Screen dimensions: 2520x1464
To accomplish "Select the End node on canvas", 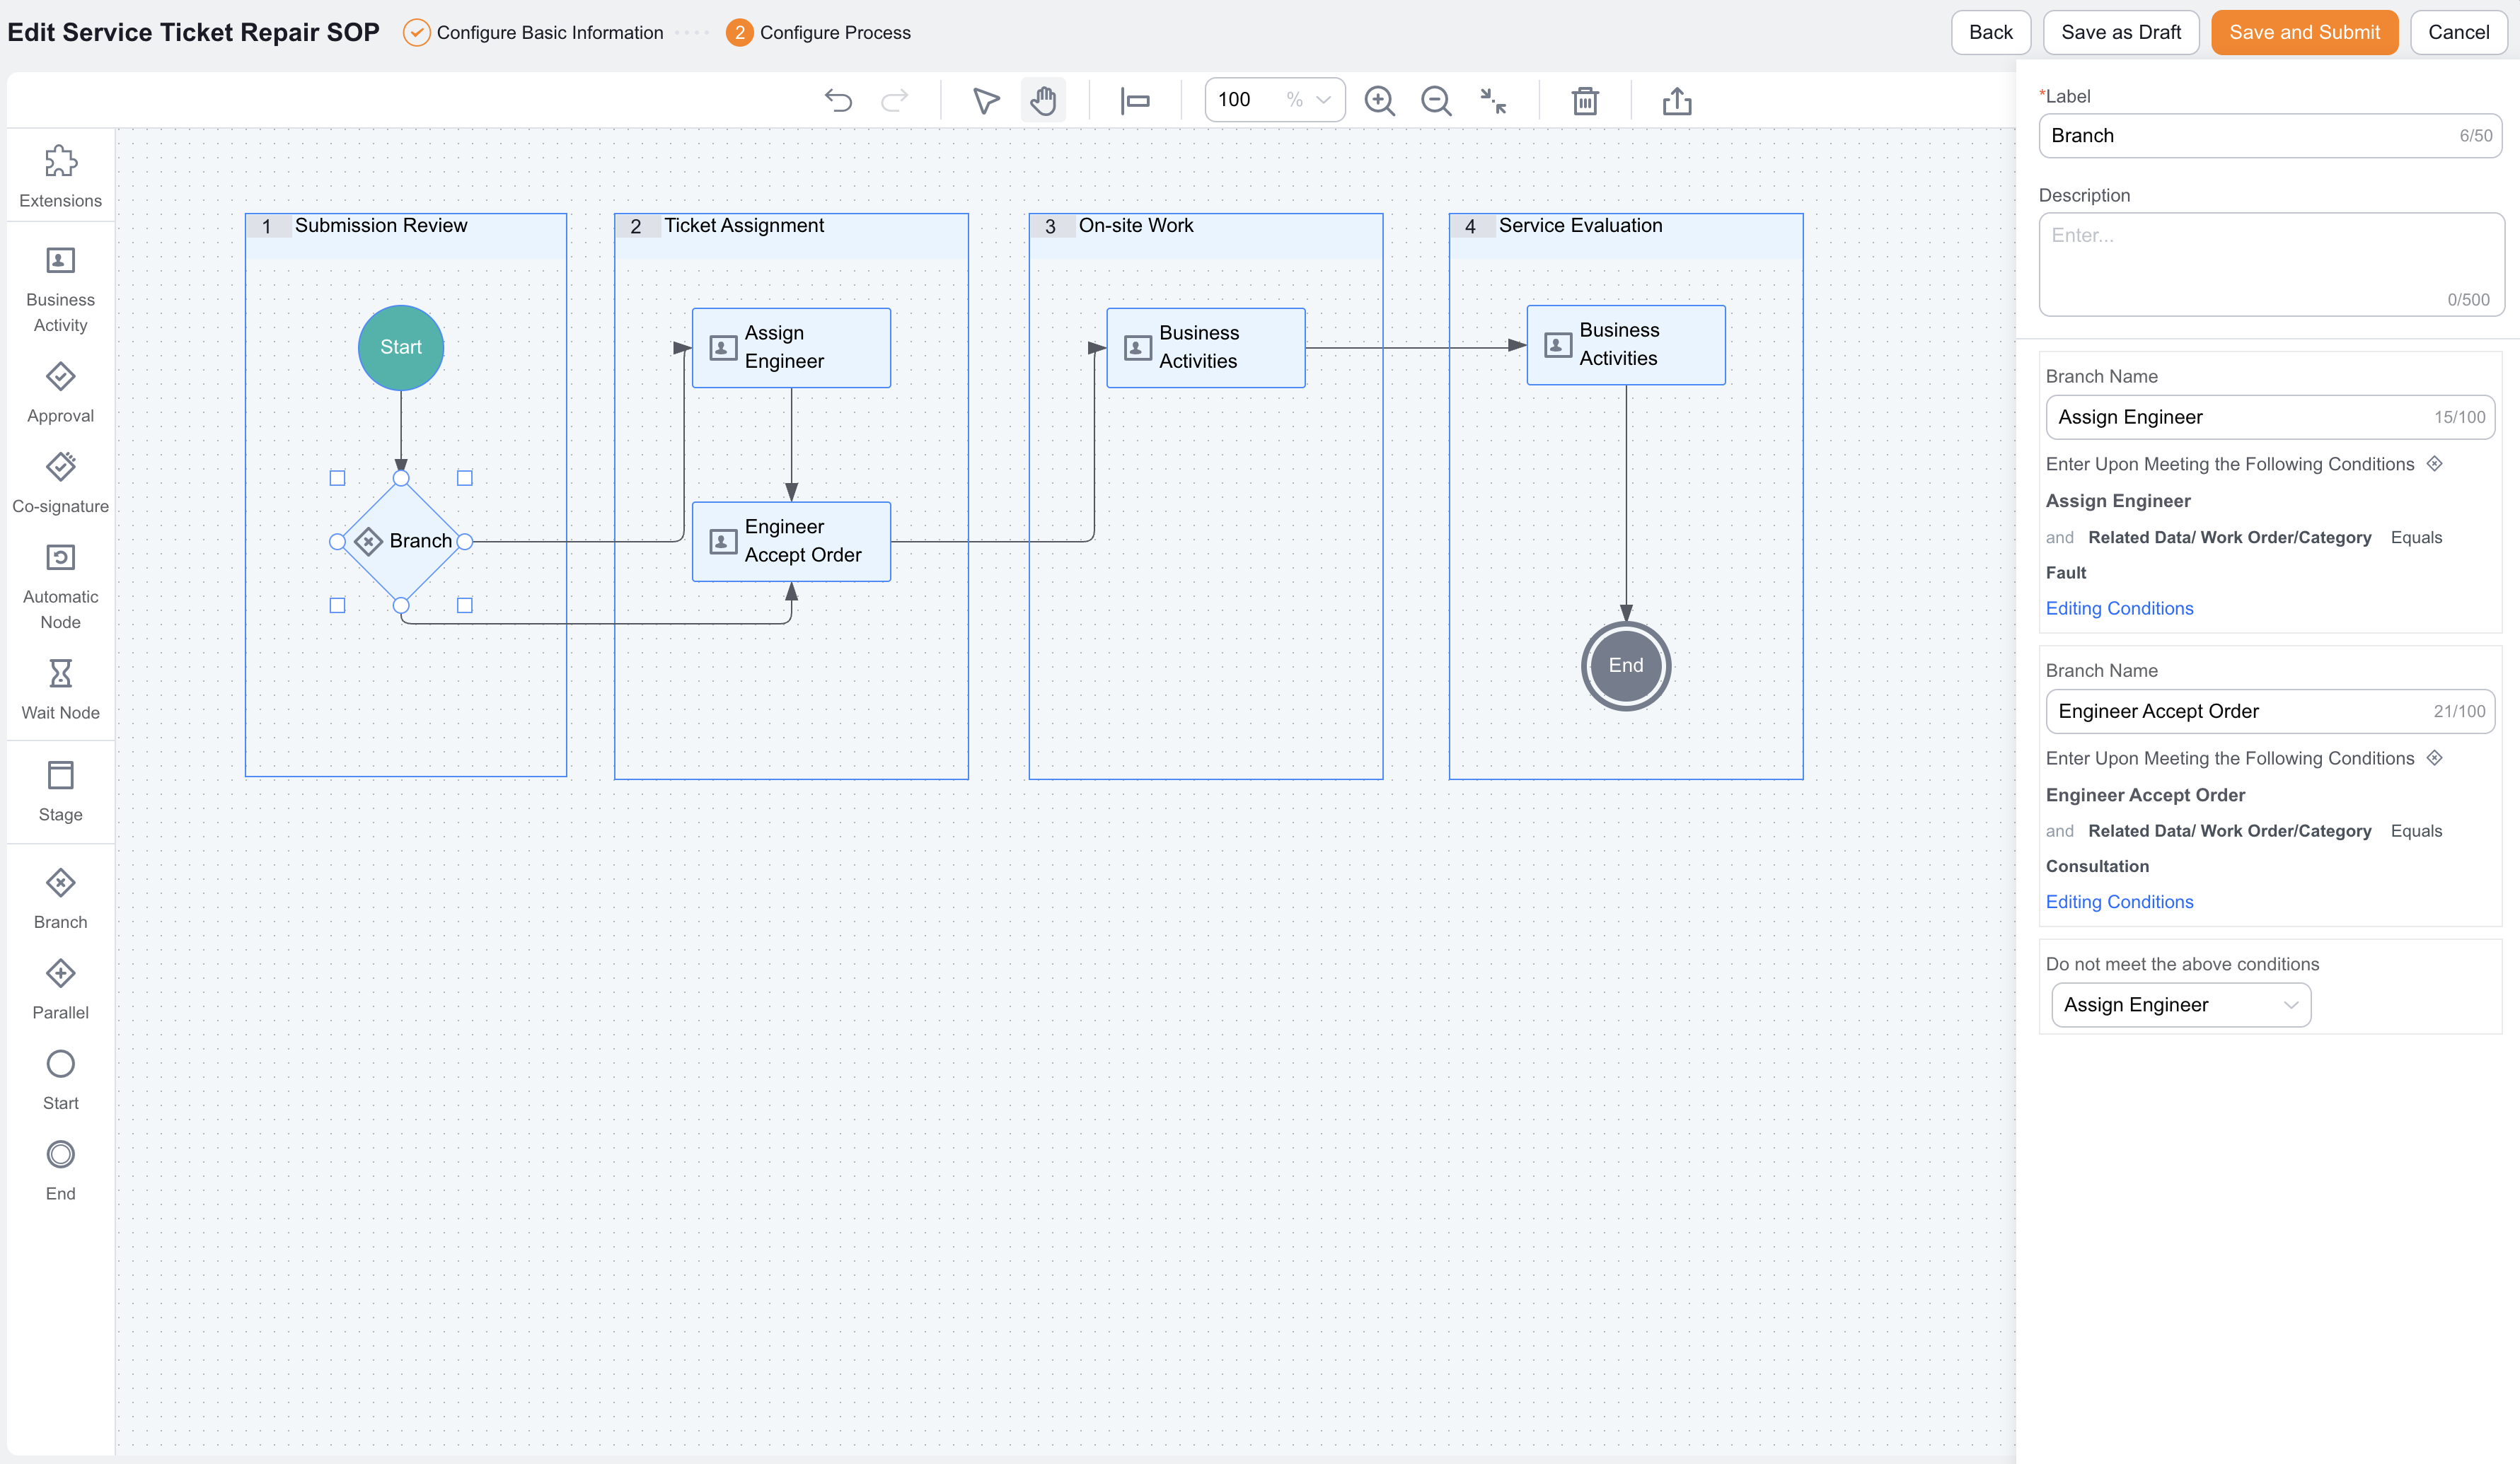I will pos(1626,665).
